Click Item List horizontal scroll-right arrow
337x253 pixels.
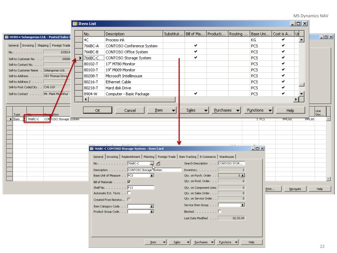coord(296,99)
